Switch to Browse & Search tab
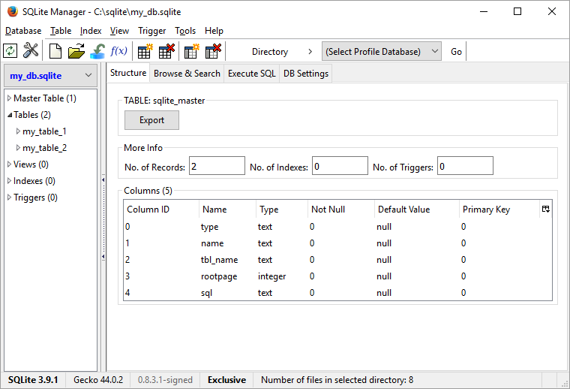 (187, 74)
